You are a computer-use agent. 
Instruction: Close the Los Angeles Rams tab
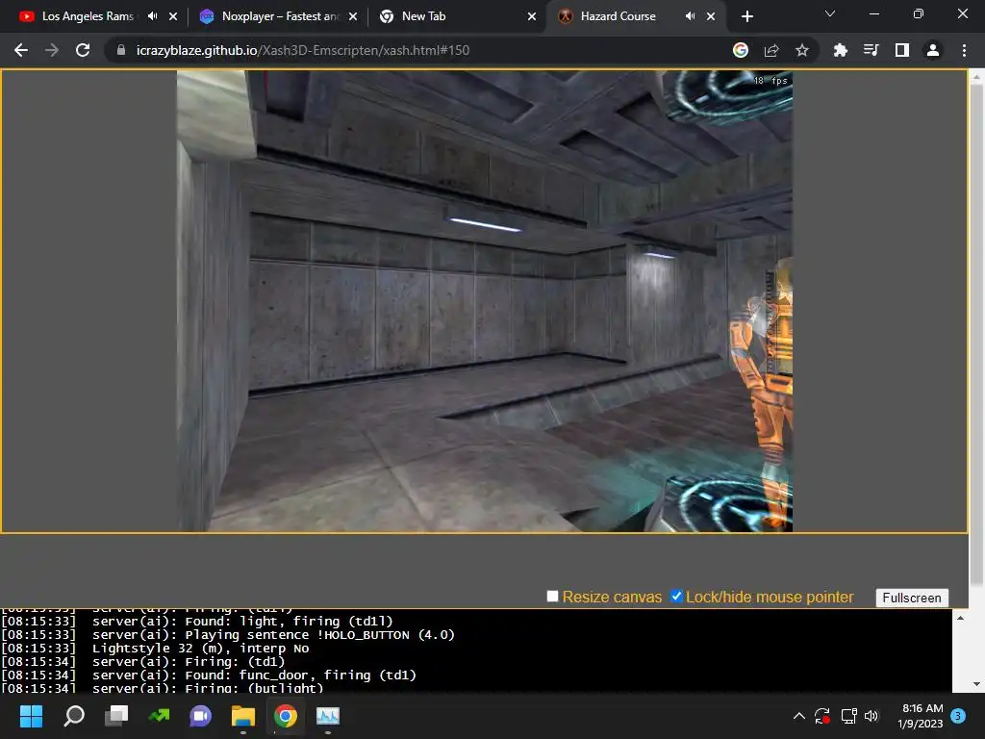[x=173, y=16]
